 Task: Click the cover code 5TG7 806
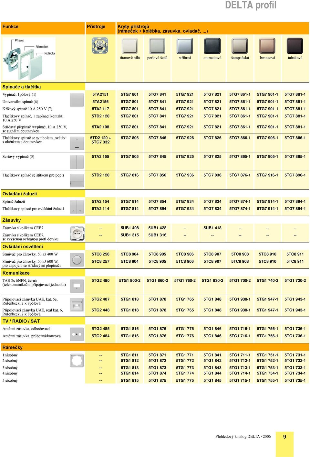click(x=130, y=138)
